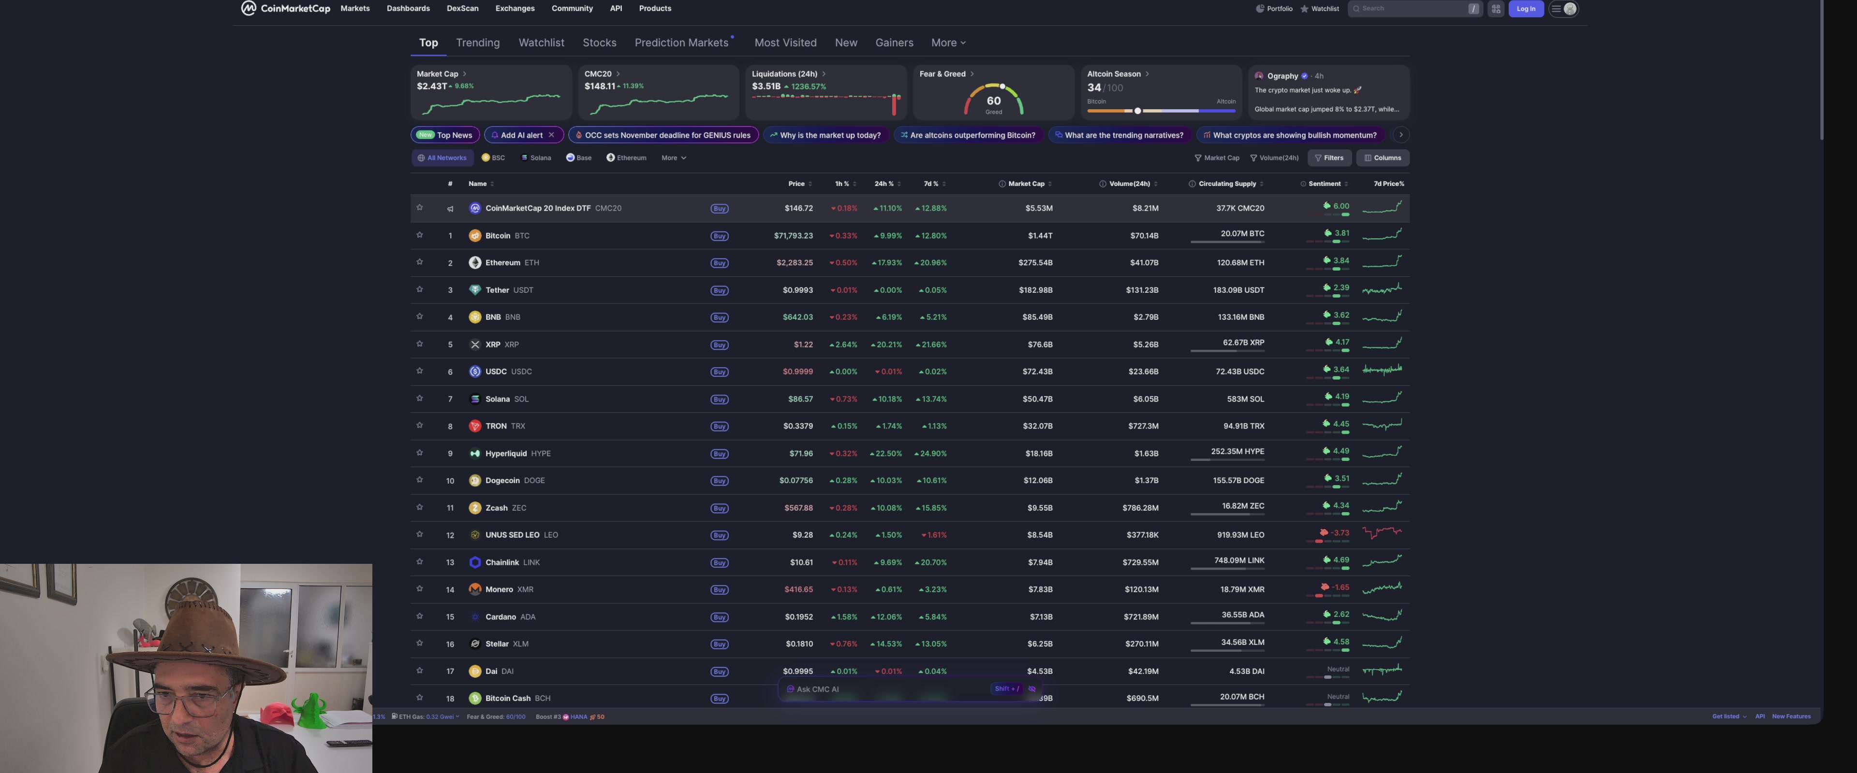Star Ethereum to add to watchlist

419,262
